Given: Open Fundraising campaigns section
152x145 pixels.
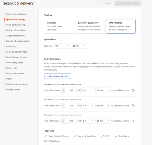Looking at the screenshot, I should click(17, 84).
